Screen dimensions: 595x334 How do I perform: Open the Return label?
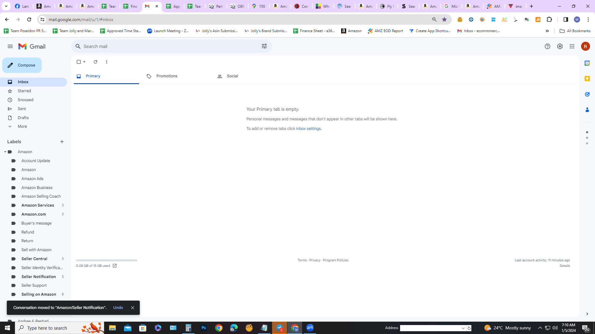point(27,241)
